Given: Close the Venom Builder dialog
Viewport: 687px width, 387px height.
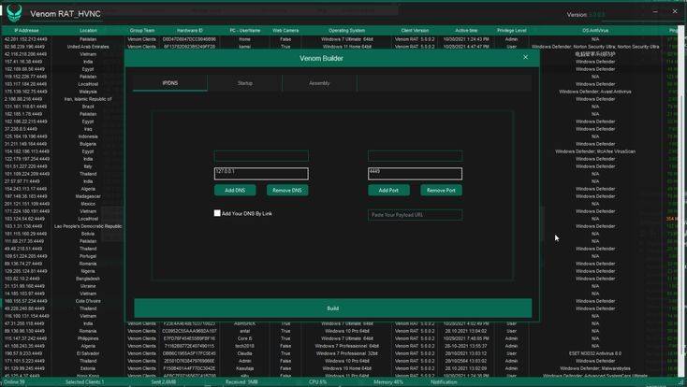Looking at the screenshot, I should pyautogui.click(x=525, y=57).
